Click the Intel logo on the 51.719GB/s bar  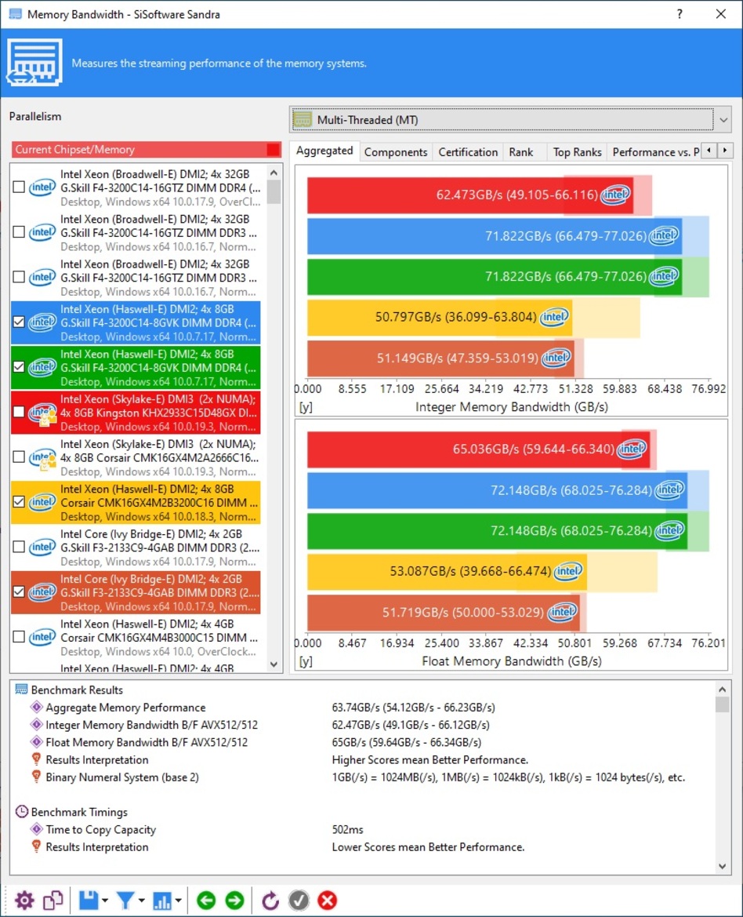pyautogui.click(x=563, y=613)
